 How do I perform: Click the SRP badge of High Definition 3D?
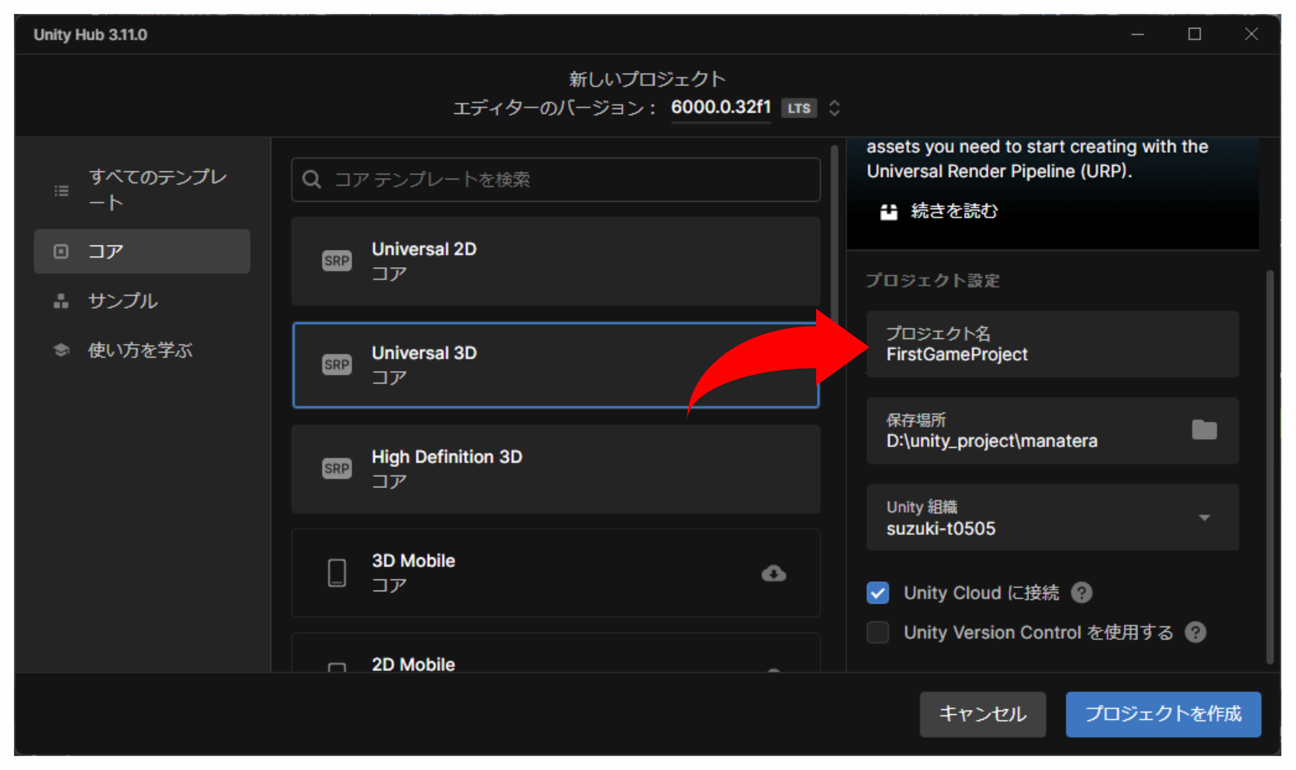click(x=337, y=469)
